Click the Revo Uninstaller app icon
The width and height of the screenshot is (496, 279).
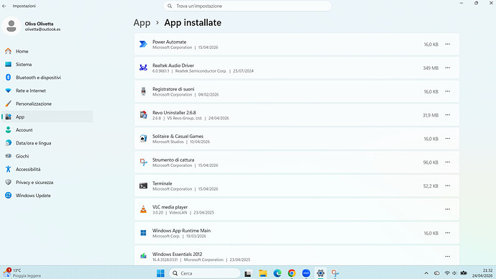coord(143,115)
